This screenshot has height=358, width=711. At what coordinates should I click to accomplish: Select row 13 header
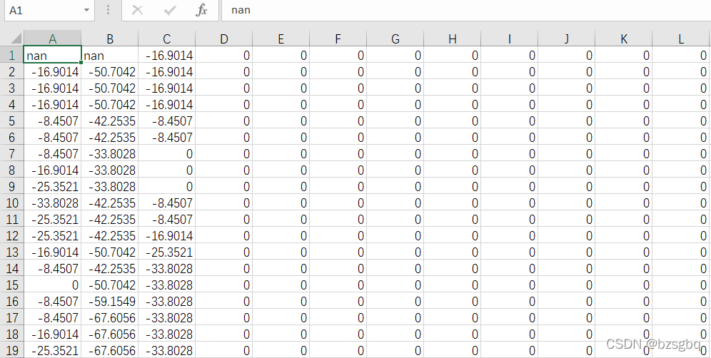[x=12, y=252]
